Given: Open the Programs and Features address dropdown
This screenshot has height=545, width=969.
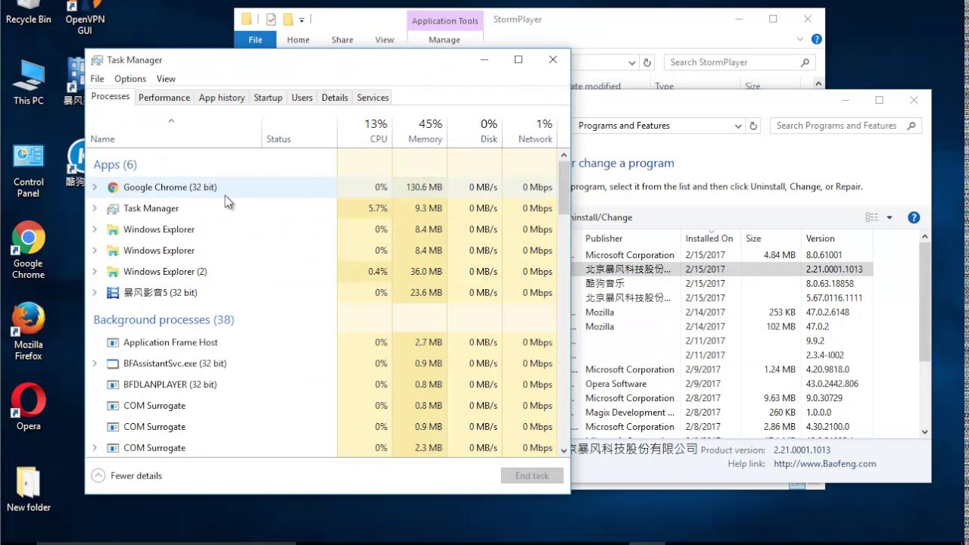Looking at the screenshot, I should pos(738,126).
